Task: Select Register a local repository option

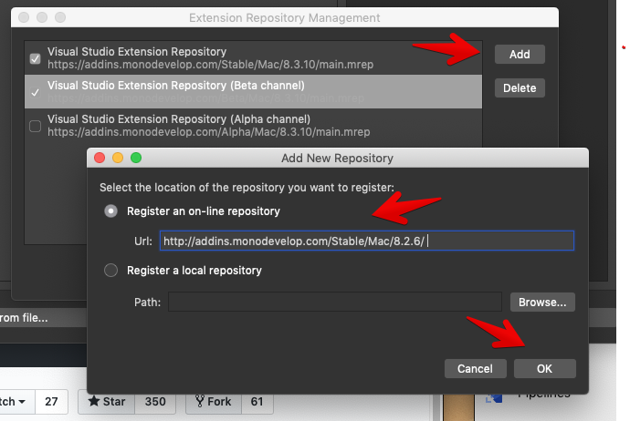Action: pos(111,271)
